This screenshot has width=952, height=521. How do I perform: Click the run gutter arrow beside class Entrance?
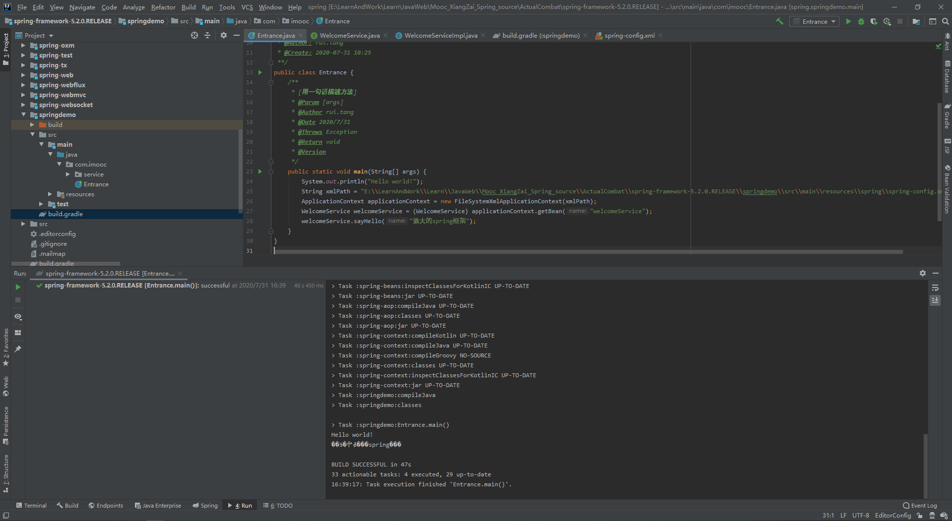click(260, 72)
